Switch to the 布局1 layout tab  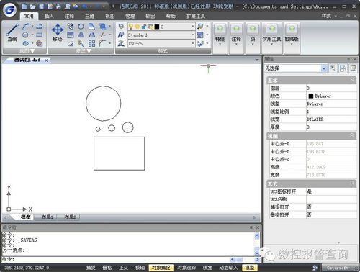[x=47, y=217]
